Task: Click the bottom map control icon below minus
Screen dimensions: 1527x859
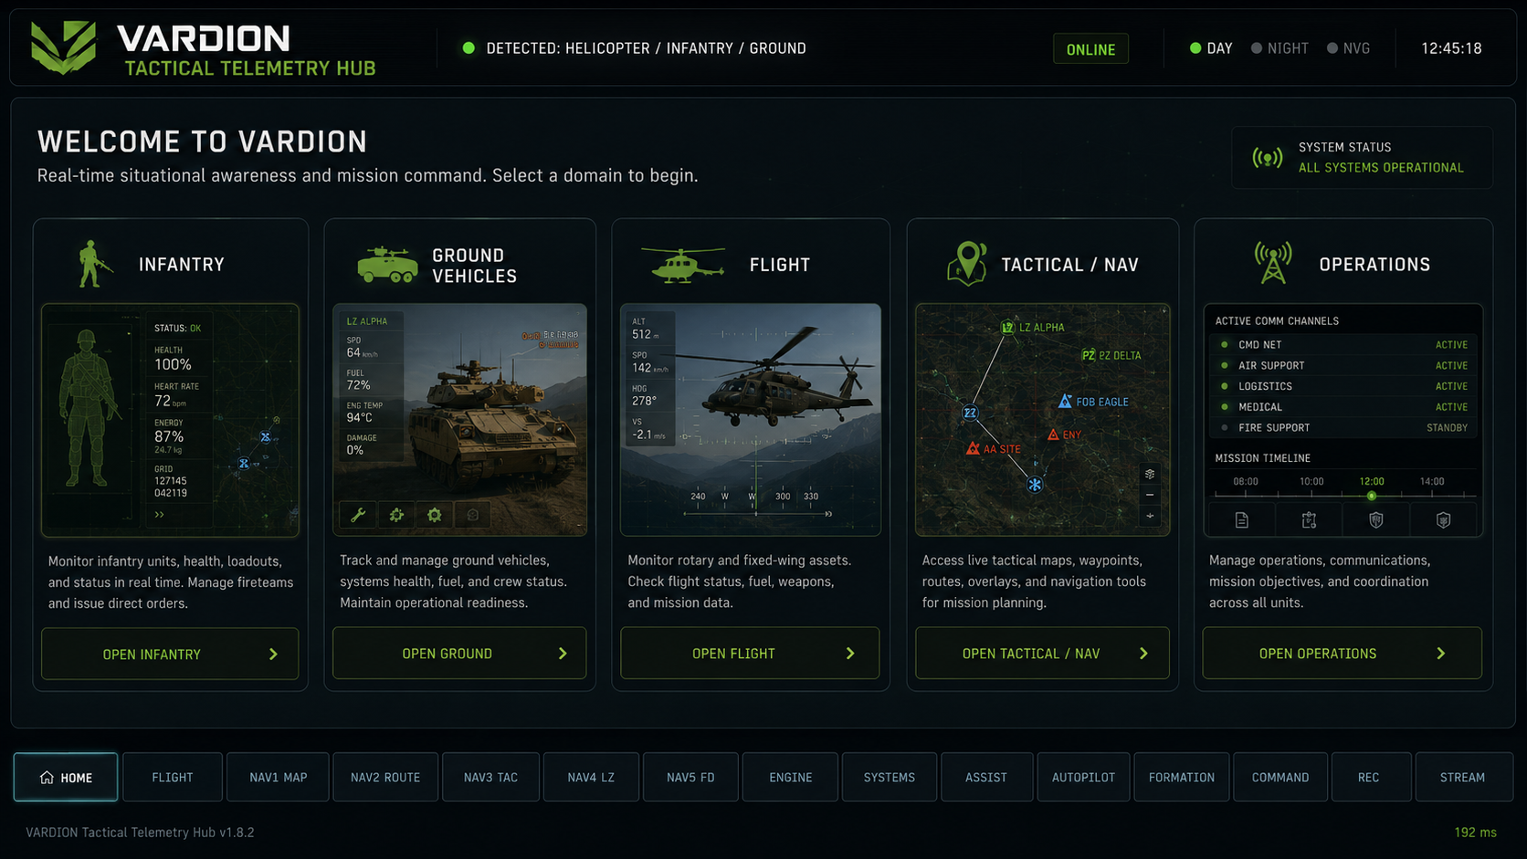Action: point(1150,516)
